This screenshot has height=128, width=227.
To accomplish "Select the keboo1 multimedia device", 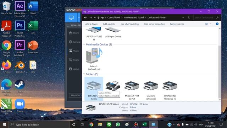I will point(94,59).
